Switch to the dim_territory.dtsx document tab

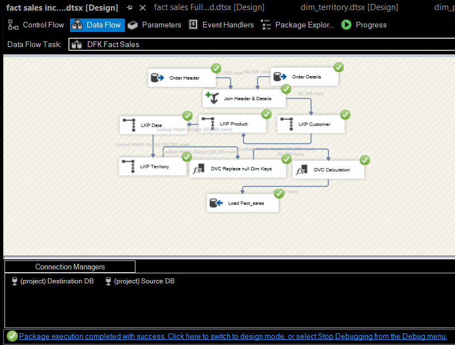(353, 7)
